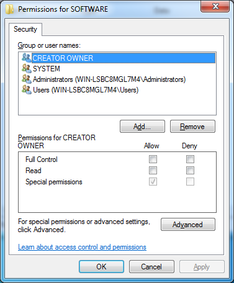This screenshot has width=234, height=283.
Task: Click the Apply button
Action: (x=202, y=267)
